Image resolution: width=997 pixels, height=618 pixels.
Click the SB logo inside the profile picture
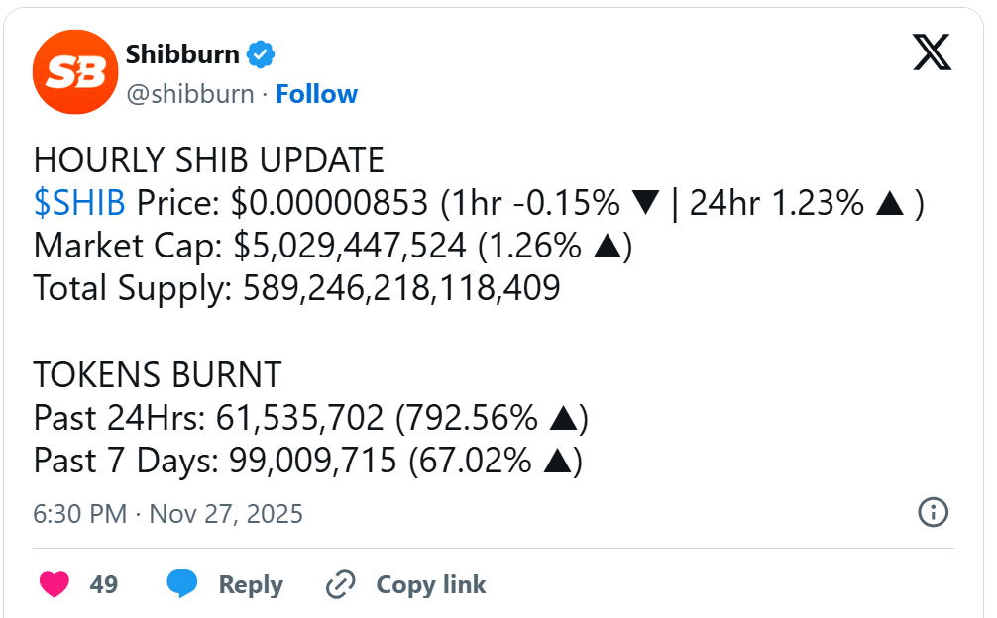pos(74,70)
